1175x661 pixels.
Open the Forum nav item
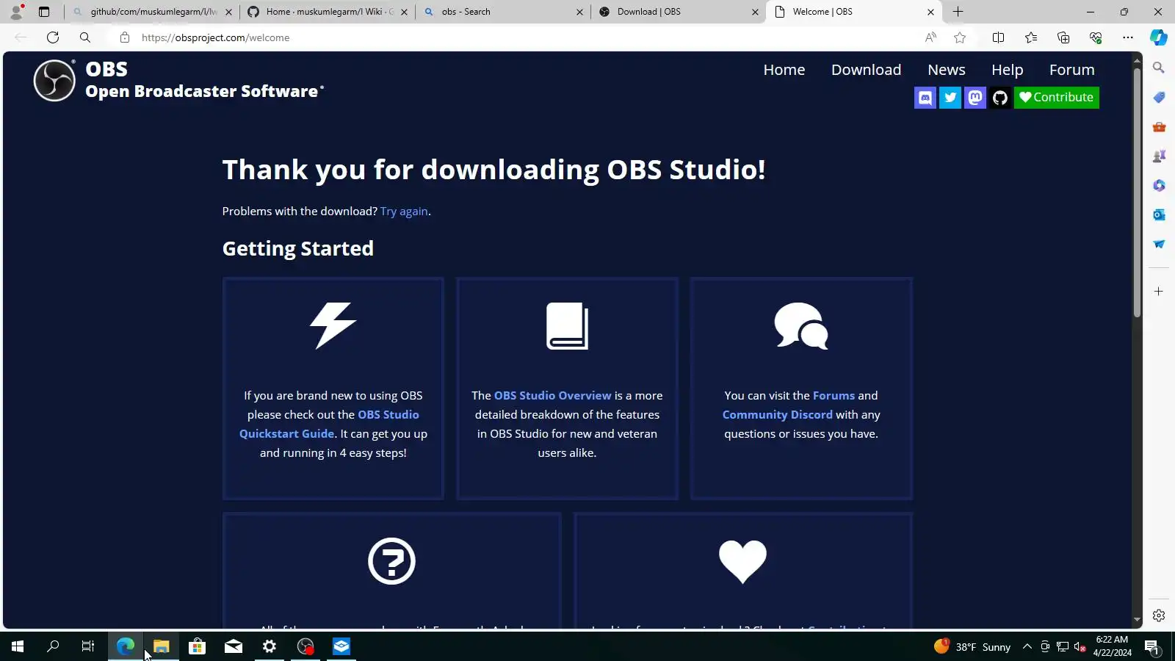[1071, 70]
